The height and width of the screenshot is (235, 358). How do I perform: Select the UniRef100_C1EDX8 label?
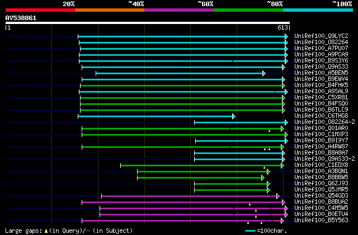tap(321, 165)
